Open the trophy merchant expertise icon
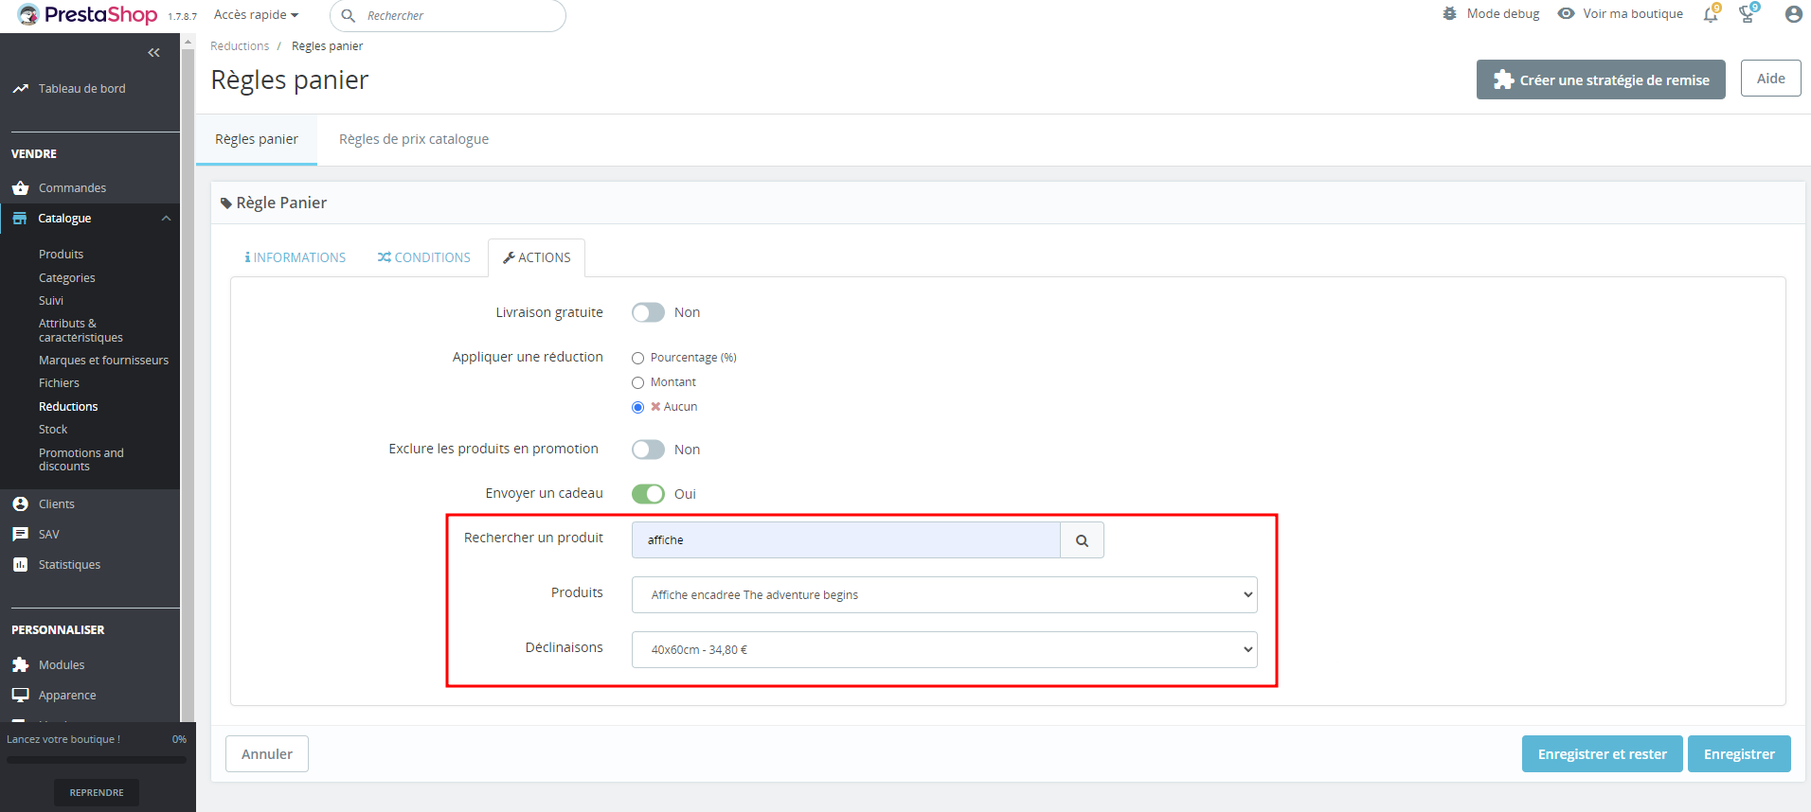Screen dimensions: 1811x812 [1748, 14]
